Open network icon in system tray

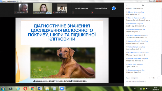pos(141,89)
